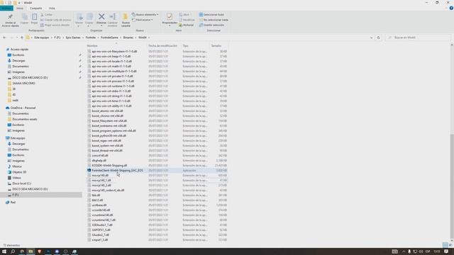
Task: Click 'FortniteGame' in the address path
Action: [x=109, y=38]
